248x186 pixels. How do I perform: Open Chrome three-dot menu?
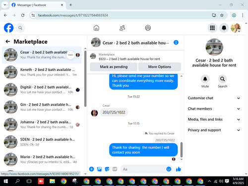click(x=243, y=15)
